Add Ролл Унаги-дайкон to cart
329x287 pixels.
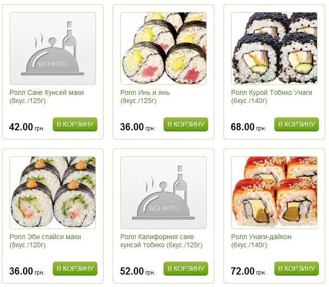(x=296, y=268)
